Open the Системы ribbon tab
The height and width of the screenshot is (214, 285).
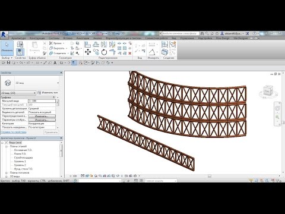pos(54,38)
